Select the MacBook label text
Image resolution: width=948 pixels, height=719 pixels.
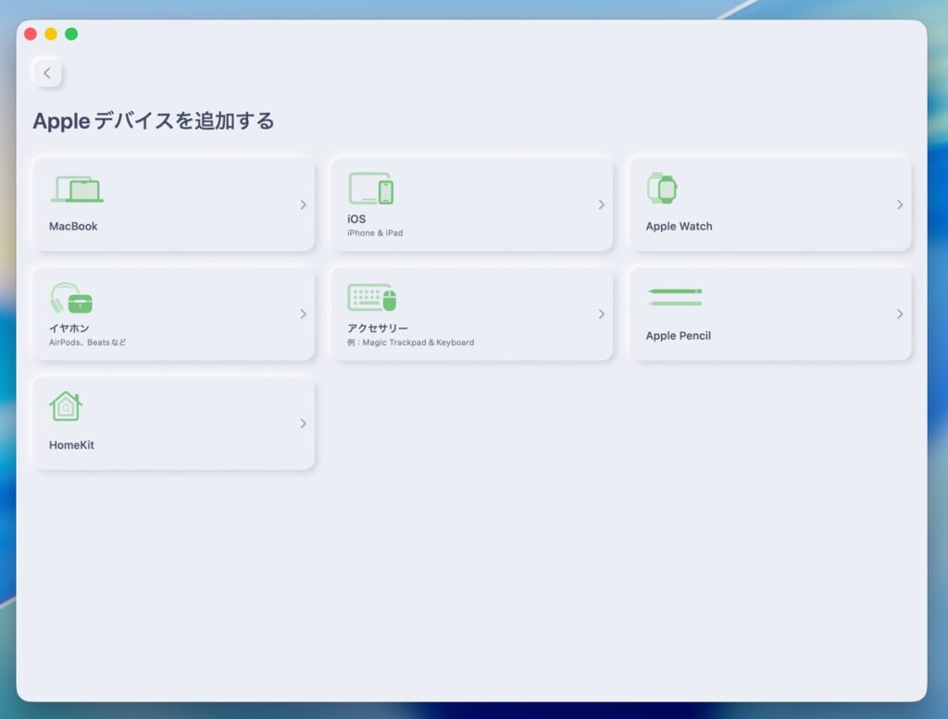[x=73, y=227]
